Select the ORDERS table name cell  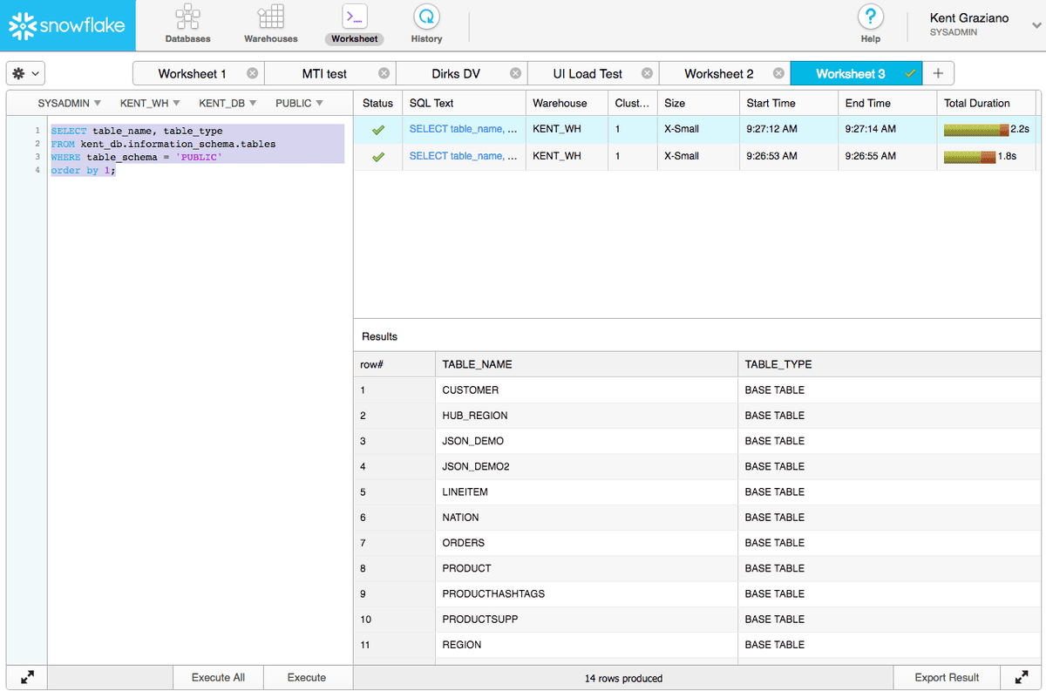click(587, 543)
